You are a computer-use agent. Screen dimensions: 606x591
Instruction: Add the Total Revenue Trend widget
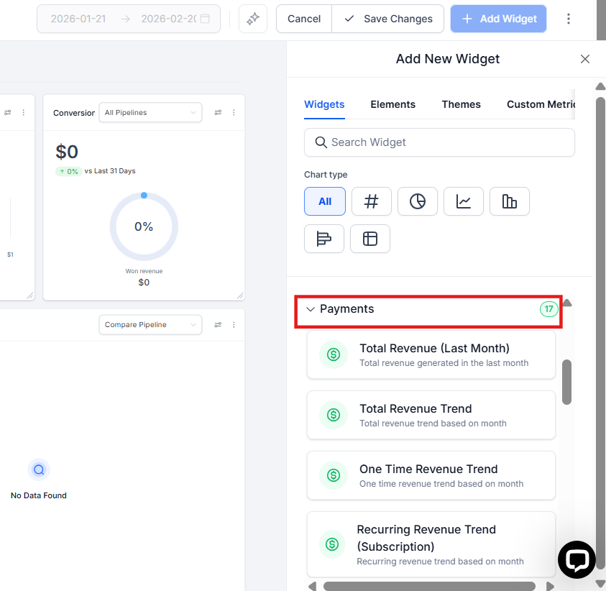pos(431,415)
